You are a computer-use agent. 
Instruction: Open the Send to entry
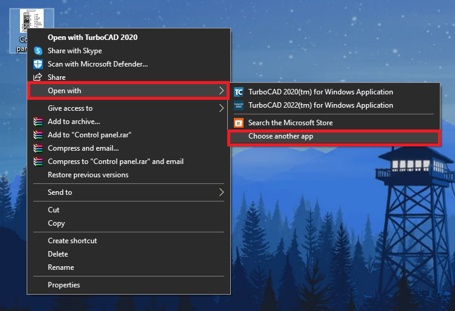(129, 192)
